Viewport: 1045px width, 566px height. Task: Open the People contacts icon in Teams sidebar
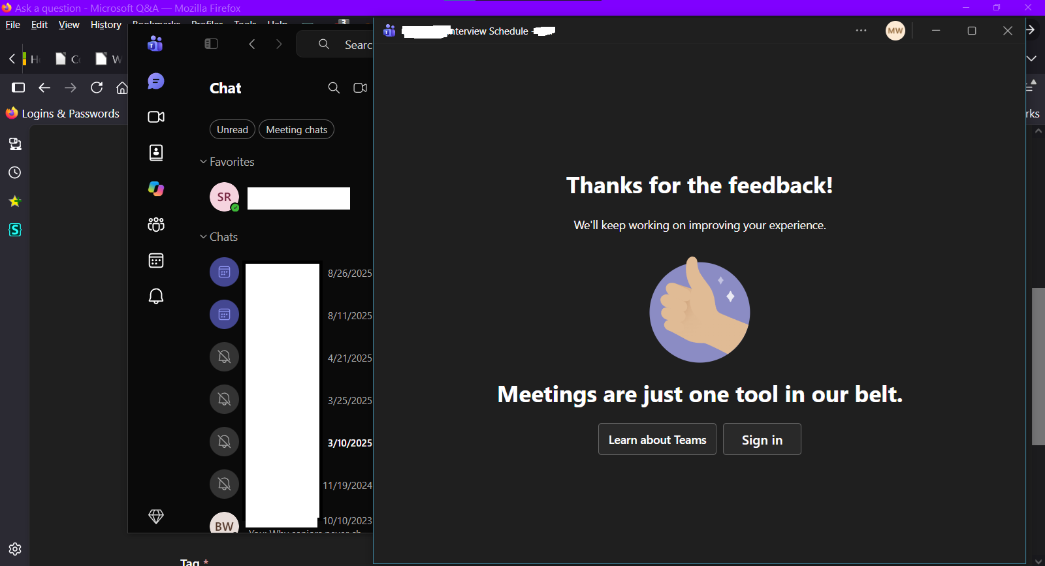coord(156,153)
